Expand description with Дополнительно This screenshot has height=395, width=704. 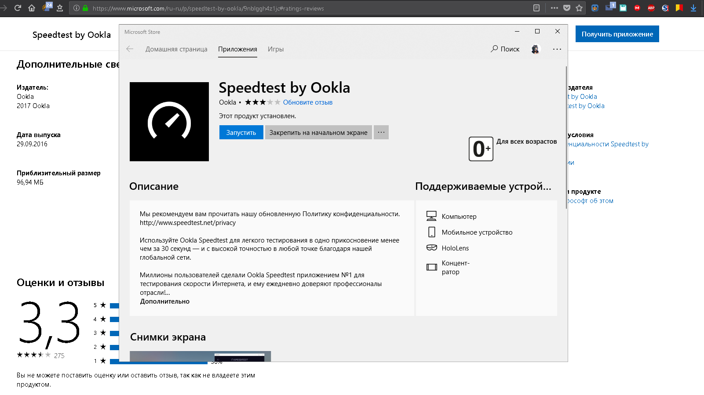tap(165, 301)
